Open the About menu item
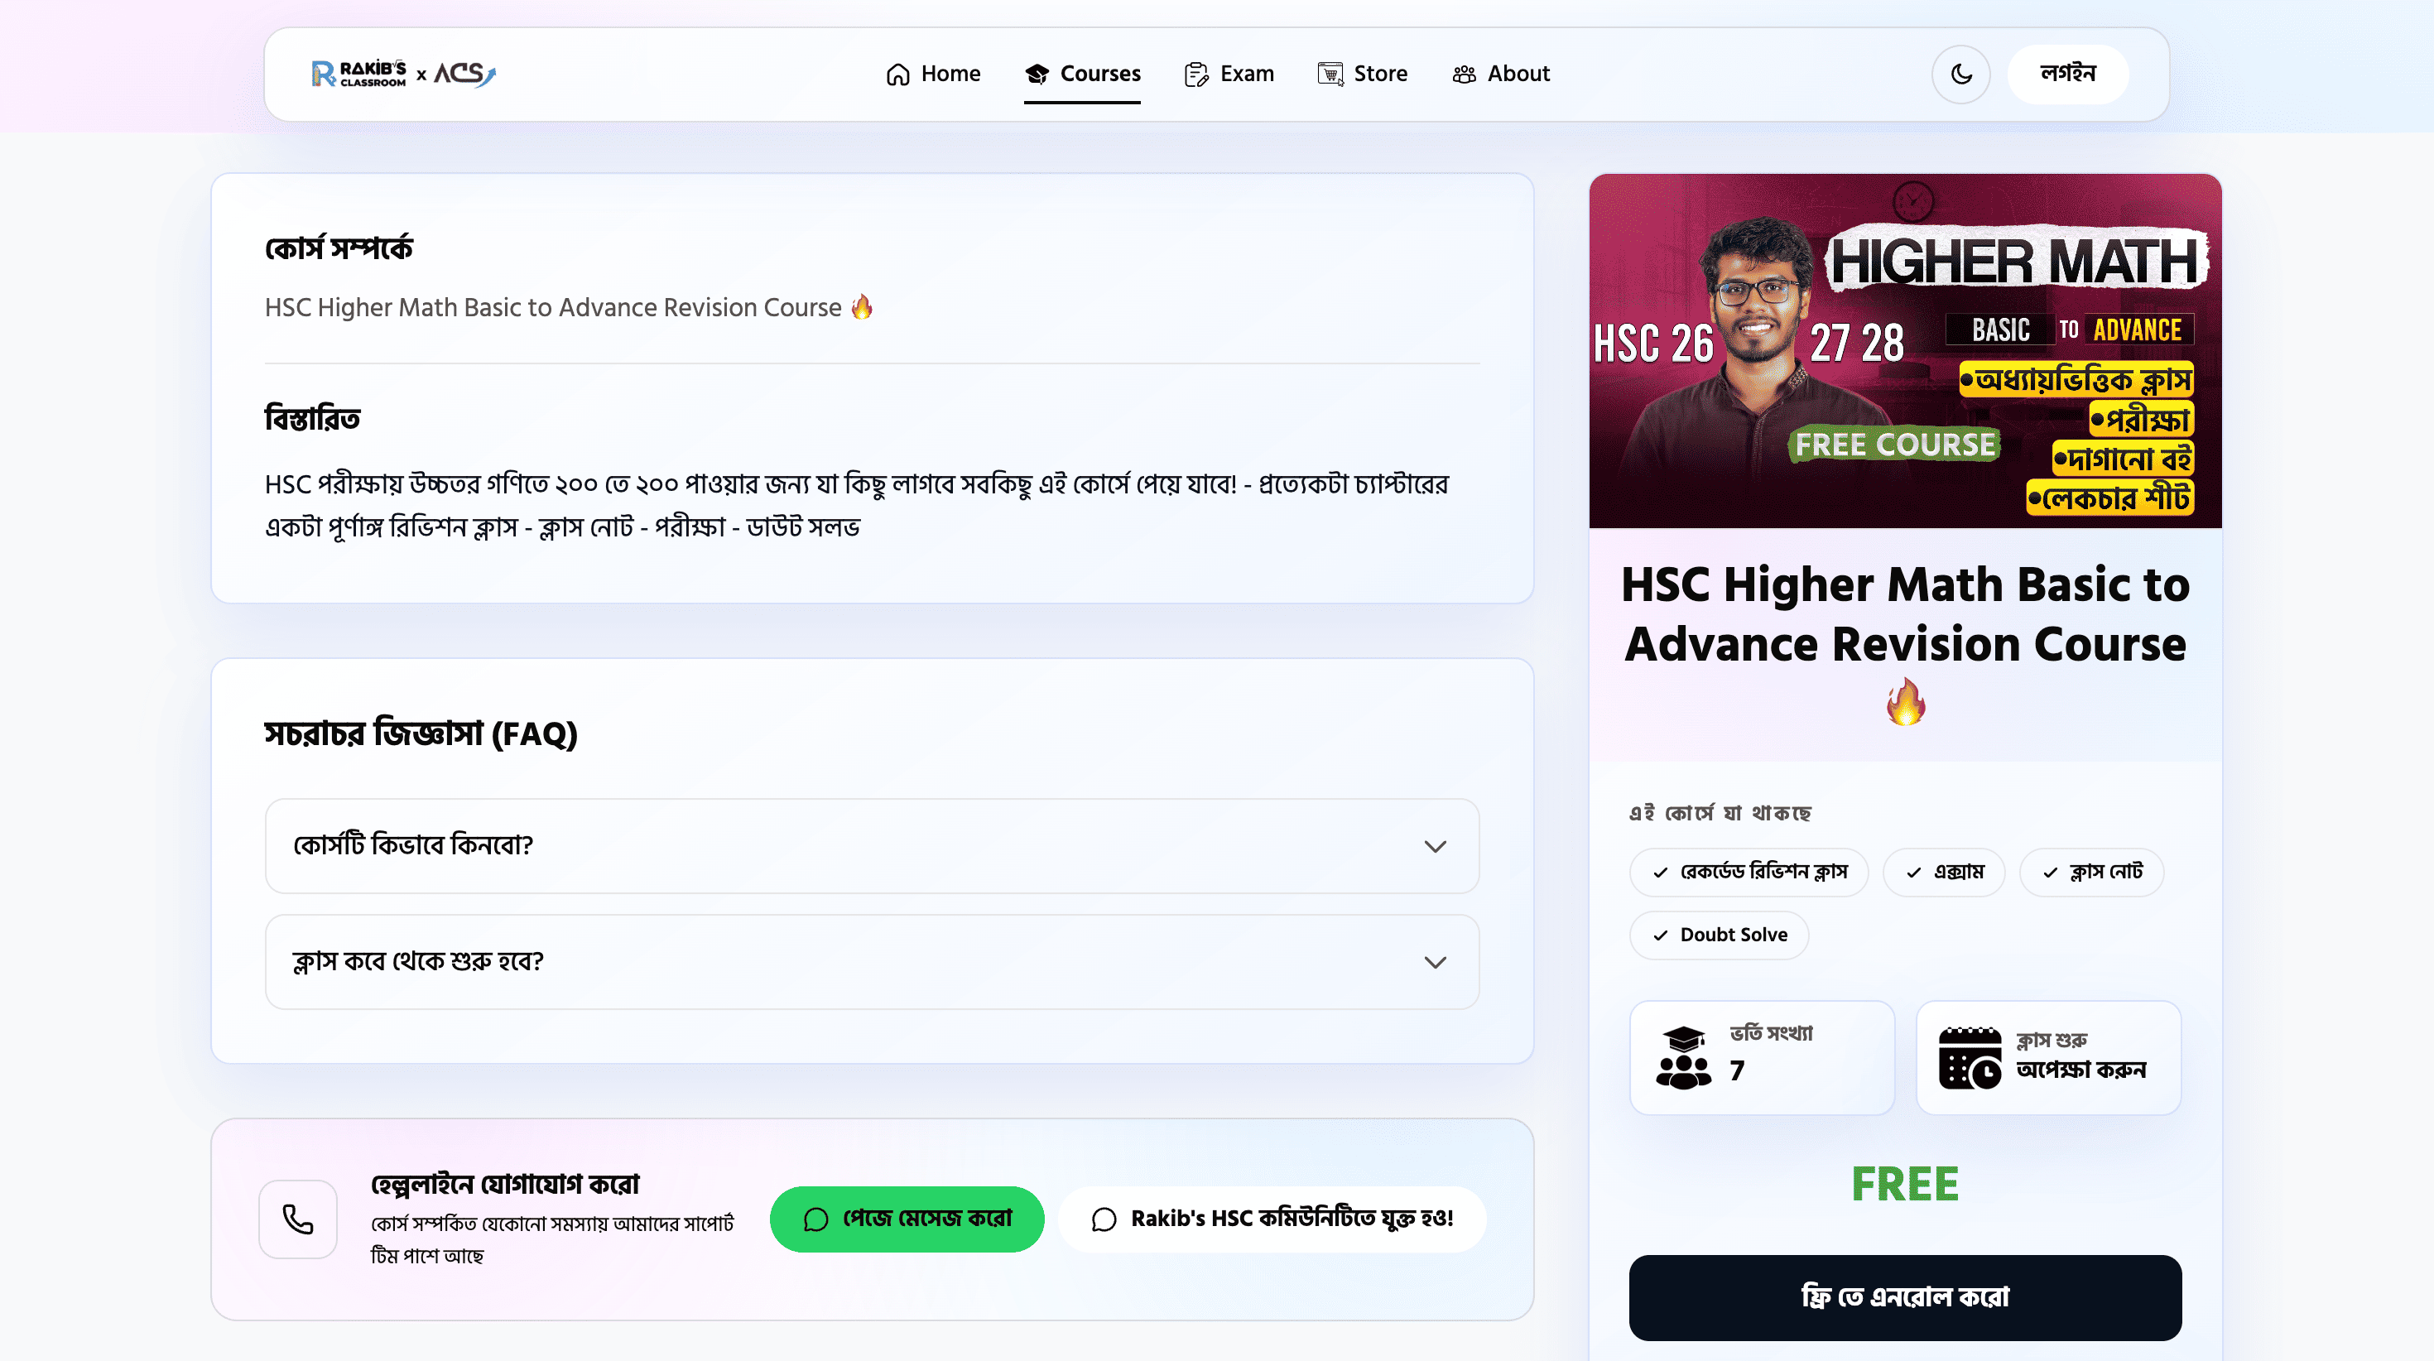The image size is (2434, 1361). click(1502, 74)
